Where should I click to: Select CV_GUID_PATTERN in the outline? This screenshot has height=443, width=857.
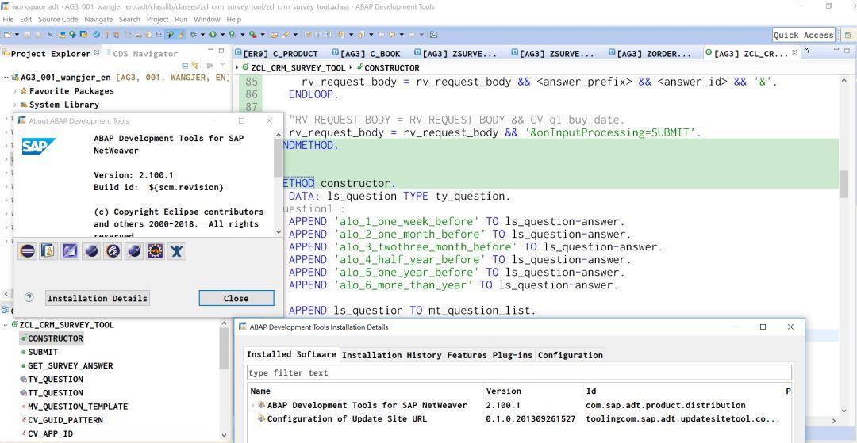pos(65,420)
